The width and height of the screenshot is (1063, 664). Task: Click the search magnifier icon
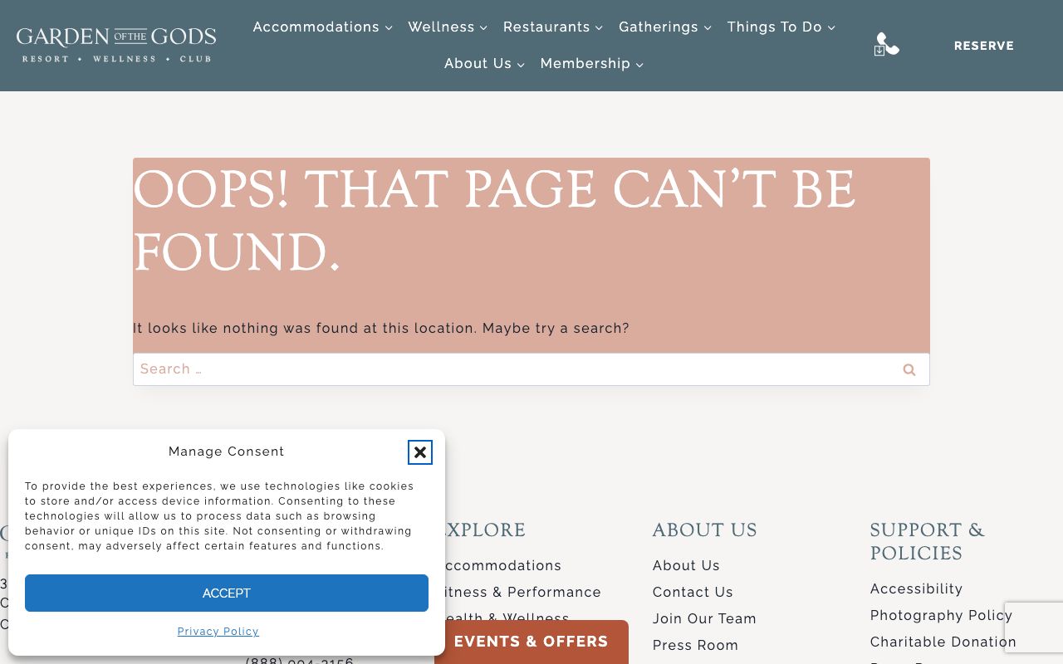click(x=909, y=369)
